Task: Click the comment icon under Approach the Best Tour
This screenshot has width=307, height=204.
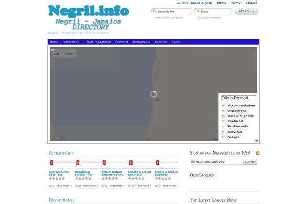Action: (50, 186)
